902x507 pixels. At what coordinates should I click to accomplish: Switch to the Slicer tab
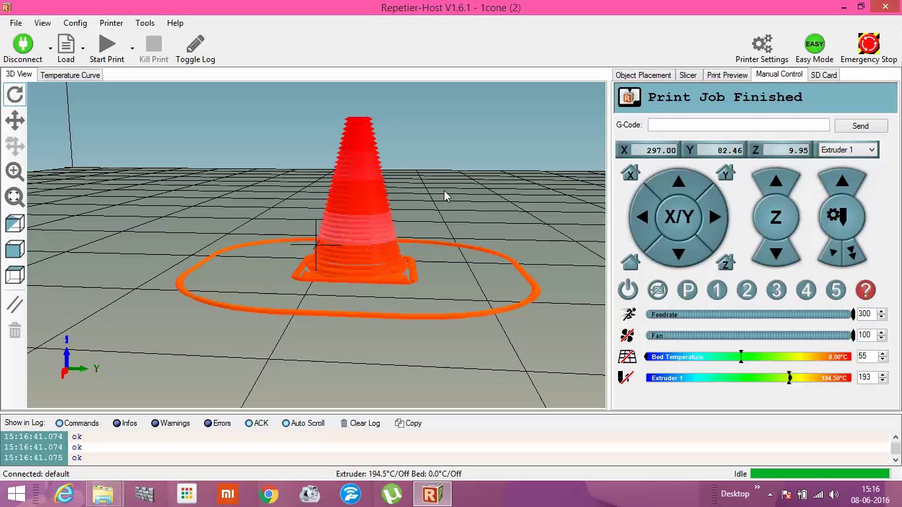[x=688, y=75]
